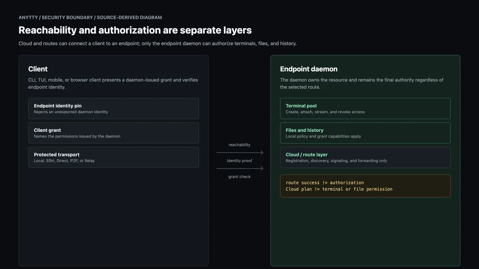Image resolution: width=479 pixels, height=269 pixels.
Task: Click 'Rejects an unexpected daemon identity' text
Action: pyautogui.click(x=71, y=112)
